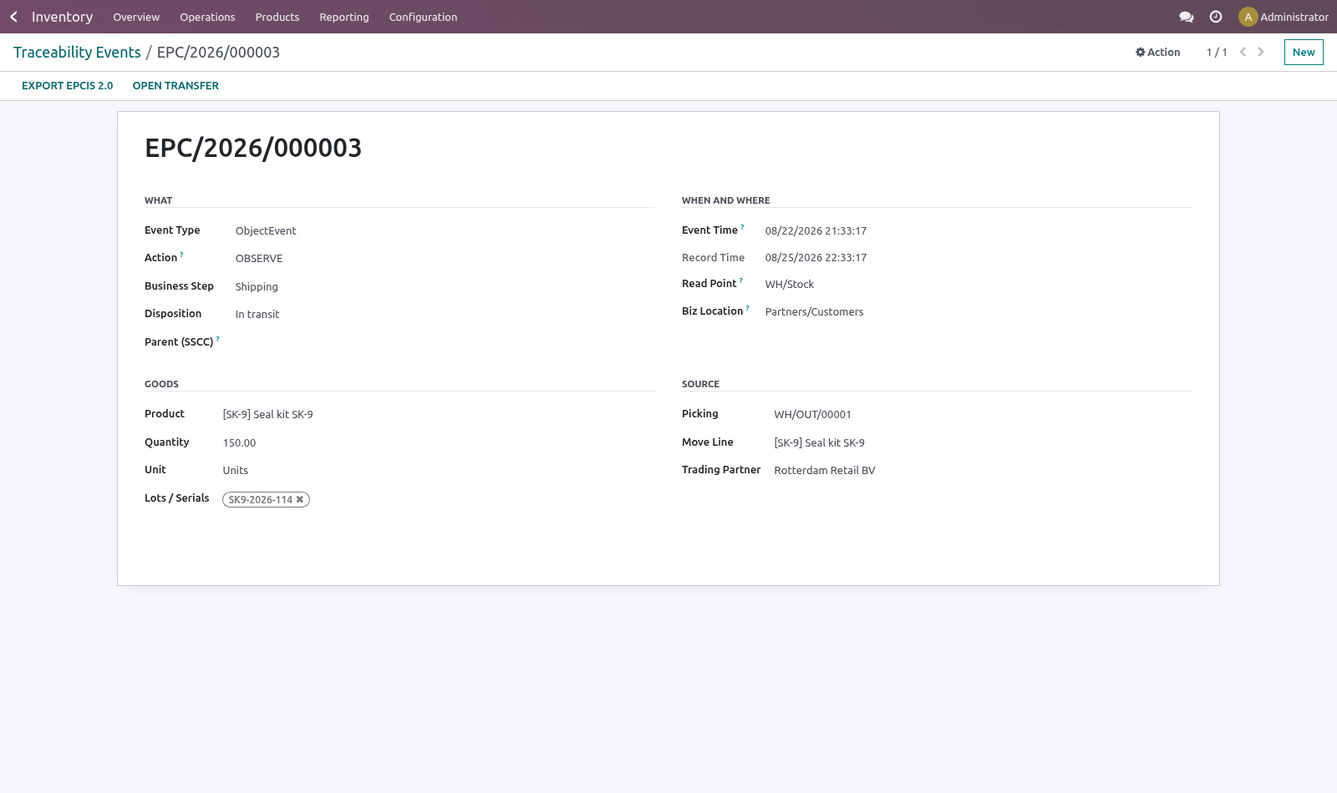Click Trading Partner Rotterdam Retail BV
The image size is (1337, 793).
click(x=825, y=470)
